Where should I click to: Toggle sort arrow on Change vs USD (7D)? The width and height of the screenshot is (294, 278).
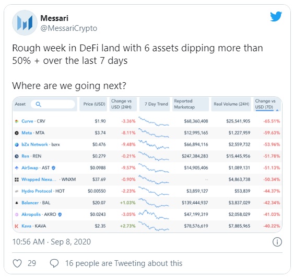[x=277, y=110]
